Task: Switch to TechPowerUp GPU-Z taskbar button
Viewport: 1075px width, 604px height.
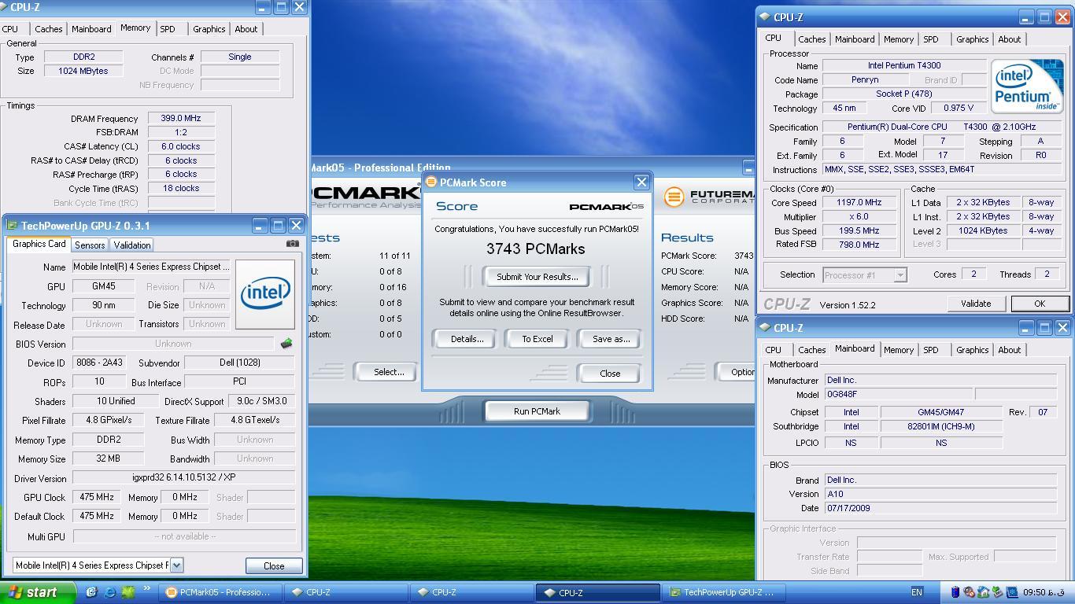Action: 724,592
